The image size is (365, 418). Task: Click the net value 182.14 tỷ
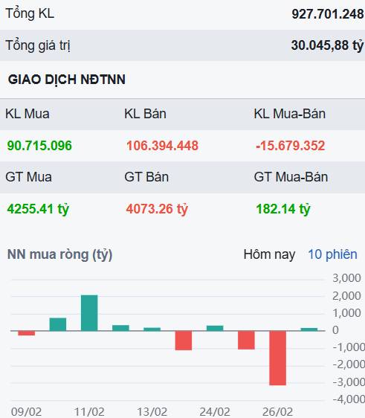[283, 209]
